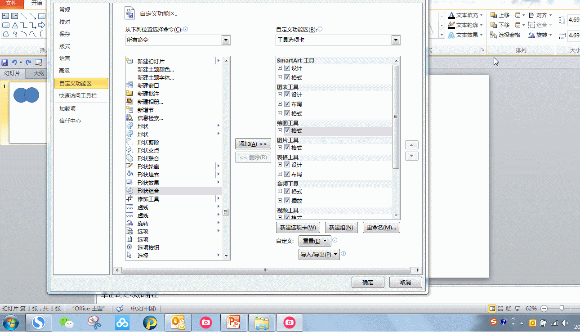Confirm with the 确定 button
The width and height of the screenshot is (580, 332).
coord(368,283)
